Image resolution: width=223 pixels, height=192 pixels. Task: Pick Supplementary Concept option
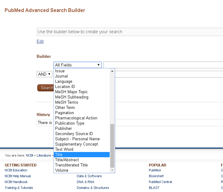pyautogui.click(x=82, y=144)
